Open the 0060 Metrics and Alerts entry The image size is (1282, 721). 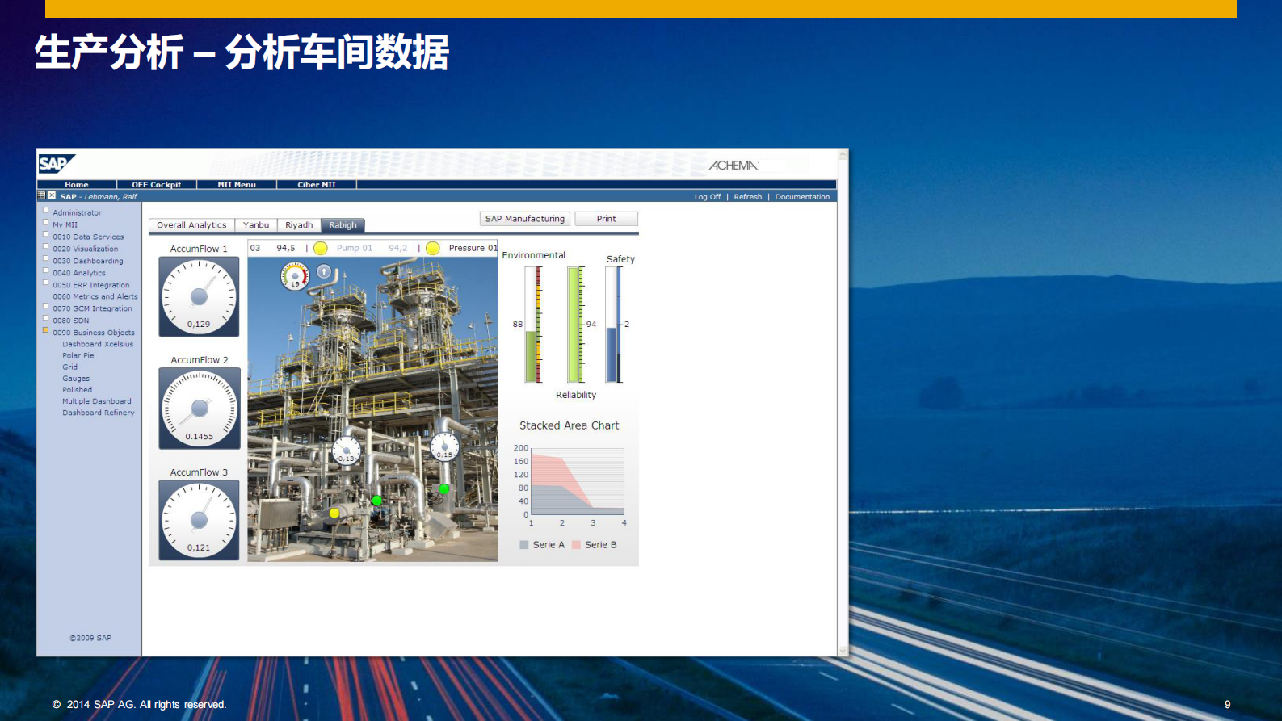(x=95, y=296)
